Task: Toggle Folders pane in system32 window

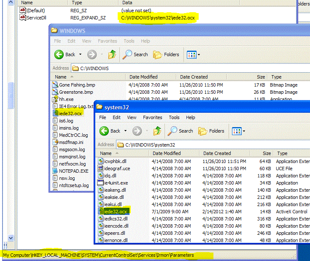Action: pyautogui.click(x=211, y=131)
